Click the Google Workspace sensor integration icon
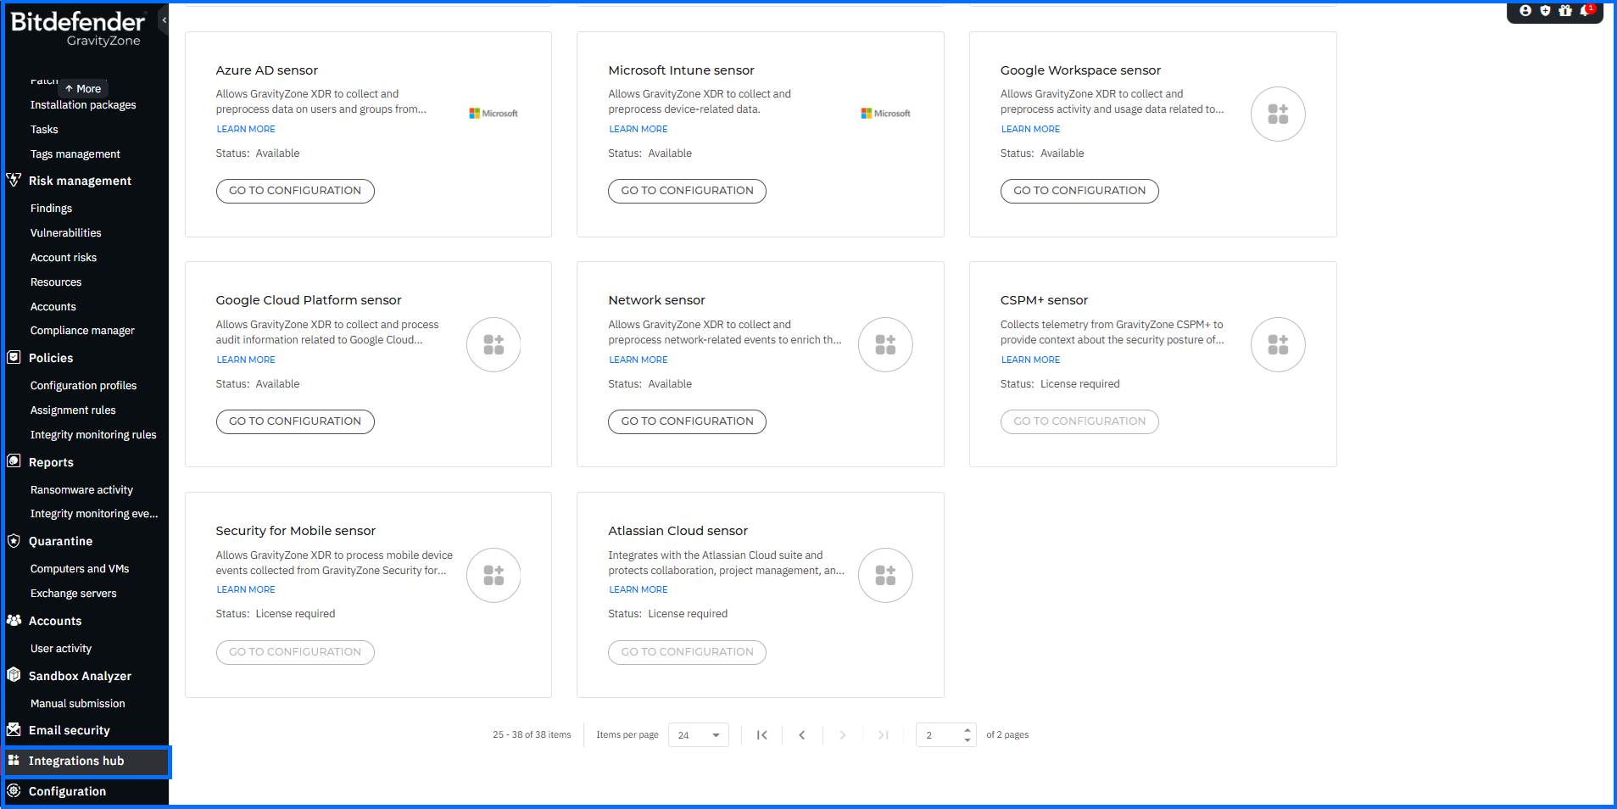 point(1277,114)
